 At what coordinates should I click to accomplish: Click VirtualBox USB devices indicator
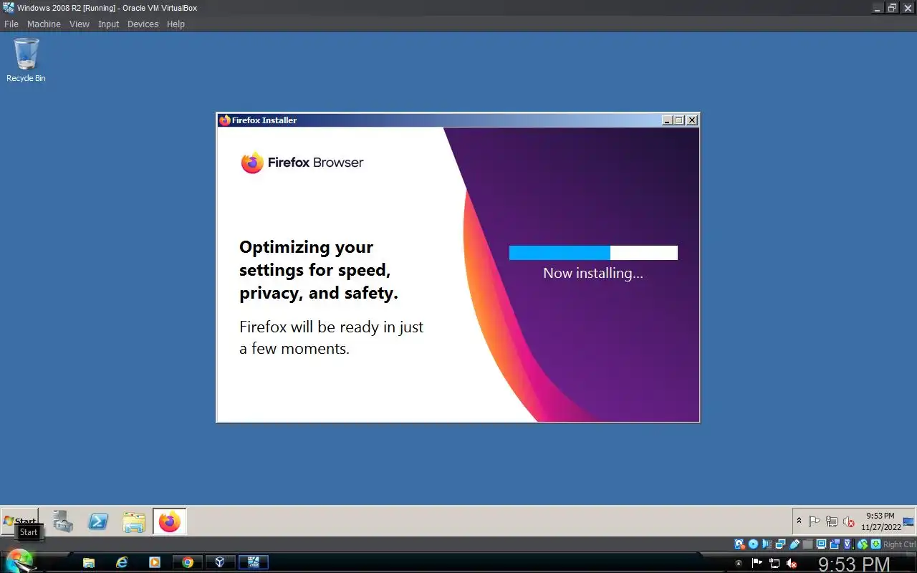[794, 544]
